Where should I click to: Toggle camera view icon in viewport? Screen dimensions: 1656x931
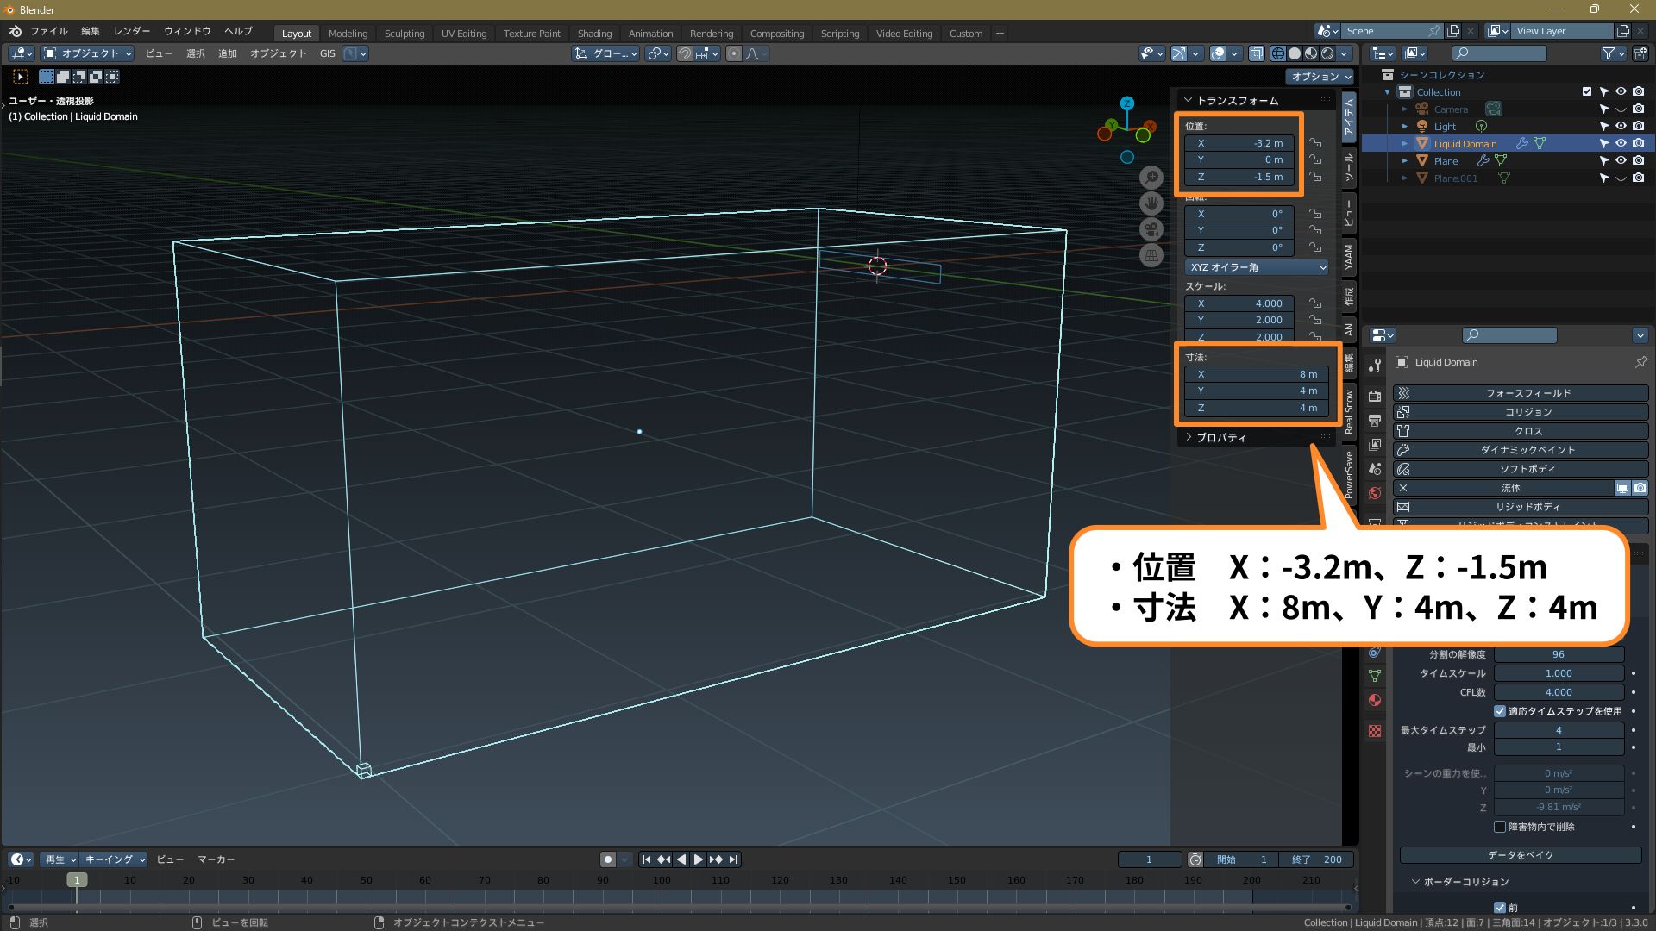tap(1151, 229)
